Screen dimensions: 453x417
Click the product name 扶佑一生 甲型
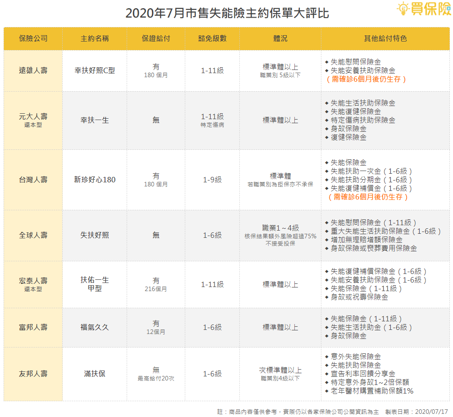[95, 284]
